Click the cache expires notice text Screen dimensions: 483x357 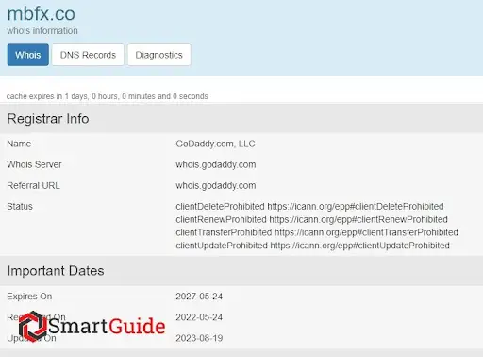(108, 96)
